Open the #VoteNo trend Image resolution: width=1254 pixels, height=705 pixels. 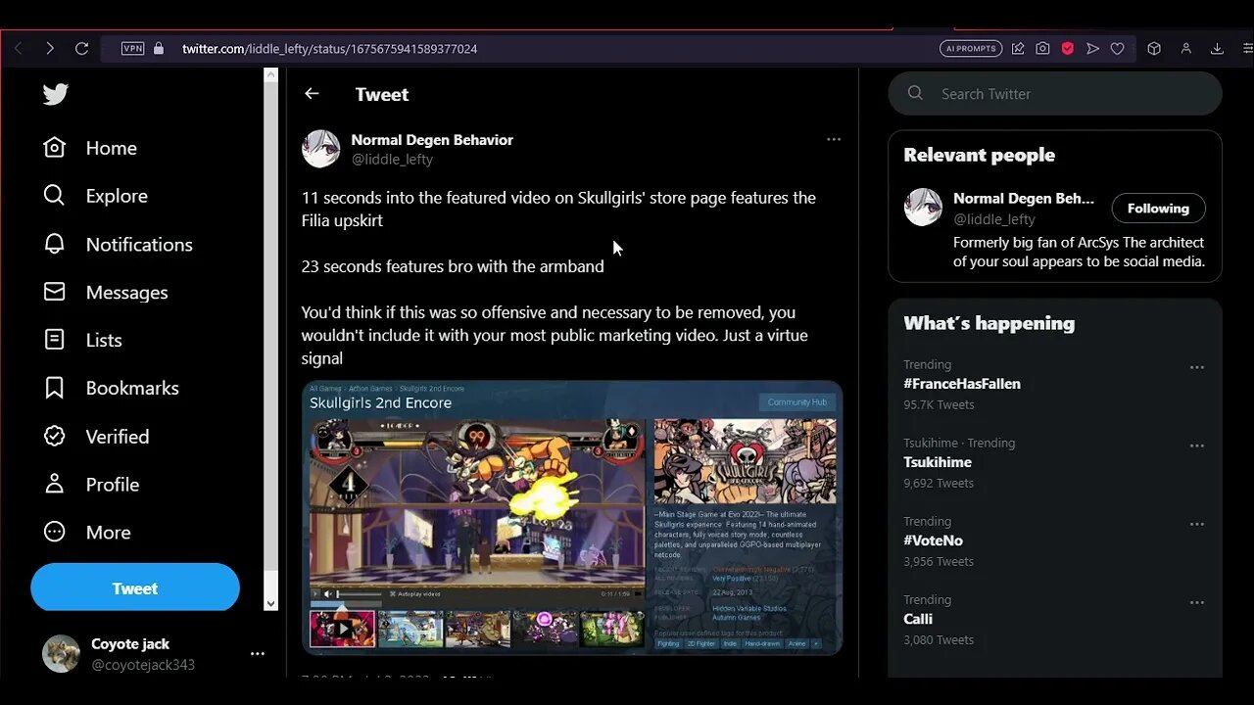[934, 540]
